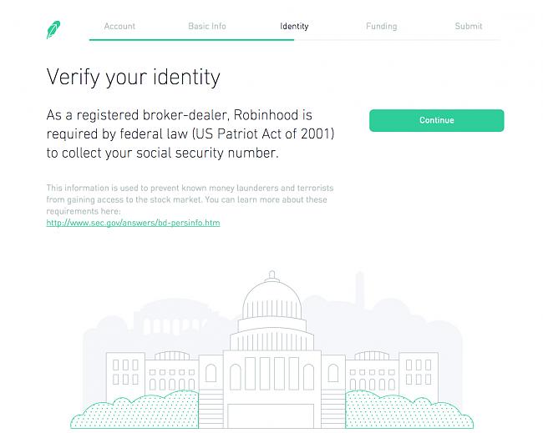This screenshot has width=543, height=433.
Task: Click the gray money launderers disclaimer text
Action: coord(190,199)
